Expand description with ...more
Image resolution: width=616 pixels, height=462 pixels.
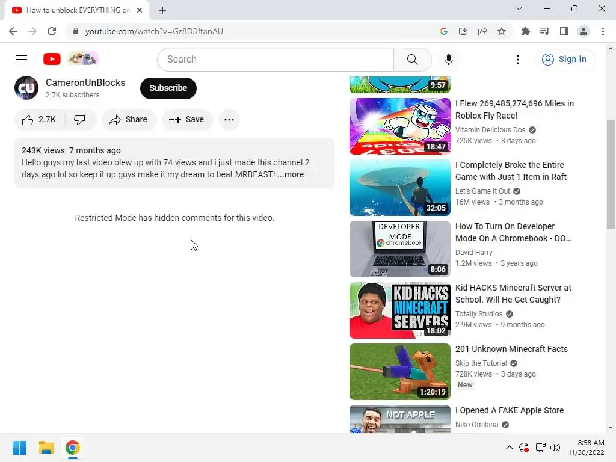[291, 174]
